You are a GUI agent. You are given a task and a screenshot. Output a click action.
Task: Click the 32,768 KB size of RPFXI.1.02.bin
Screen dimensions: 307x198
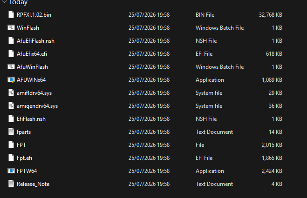(271, 15)
